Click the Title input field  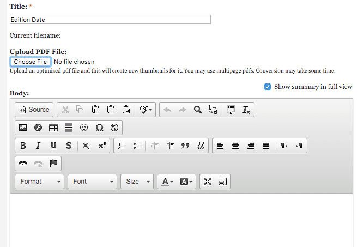pyautogui.click(x=110, y=20)
